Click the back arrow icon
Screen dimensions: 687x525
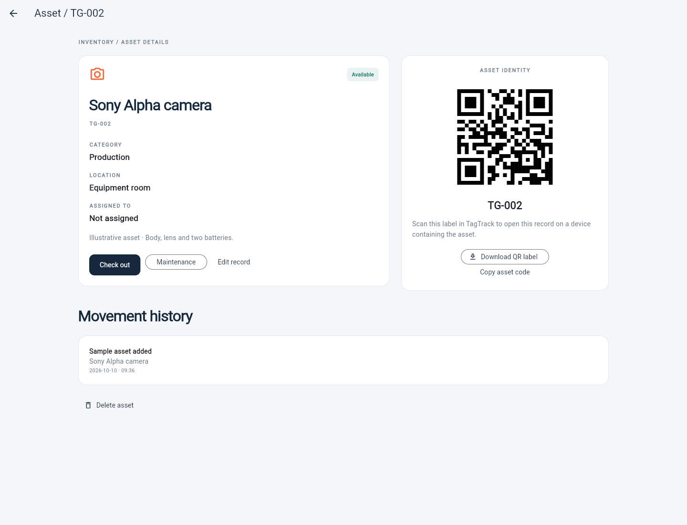pyautogui.click(x=13, y=13)
